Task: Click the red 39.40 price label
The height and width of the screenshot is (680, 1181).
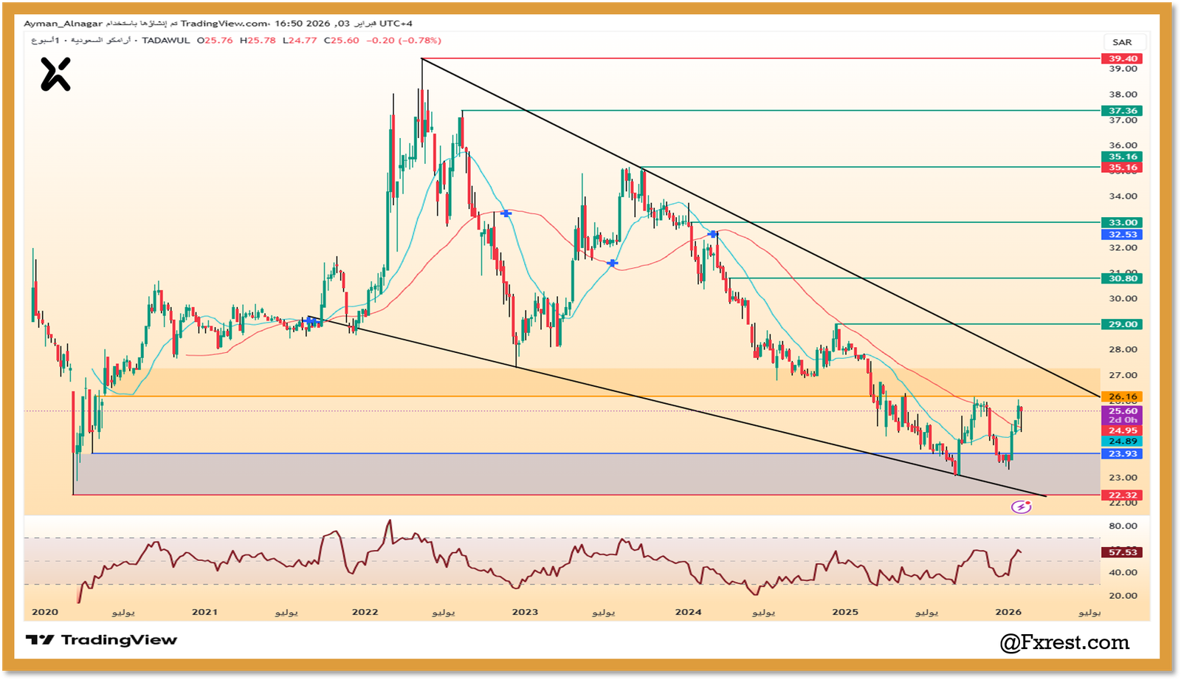Action: (1122, 58)
